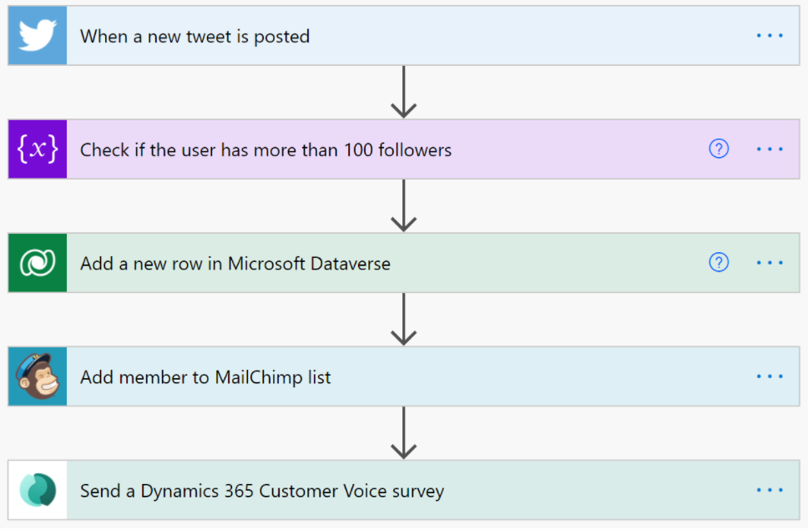The height and width of the screenshot is (530, 808).
Task: Click the arrow below the tweet trigger
Action: 404,92
